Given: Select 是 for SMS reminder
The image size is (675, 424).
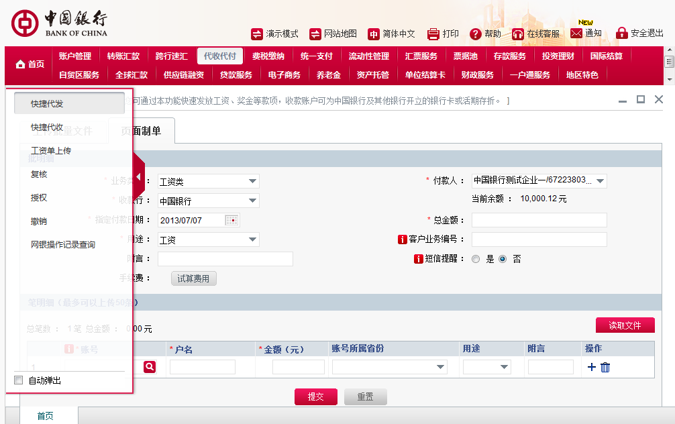Looking at the screenshot, I should click(476, 259).
